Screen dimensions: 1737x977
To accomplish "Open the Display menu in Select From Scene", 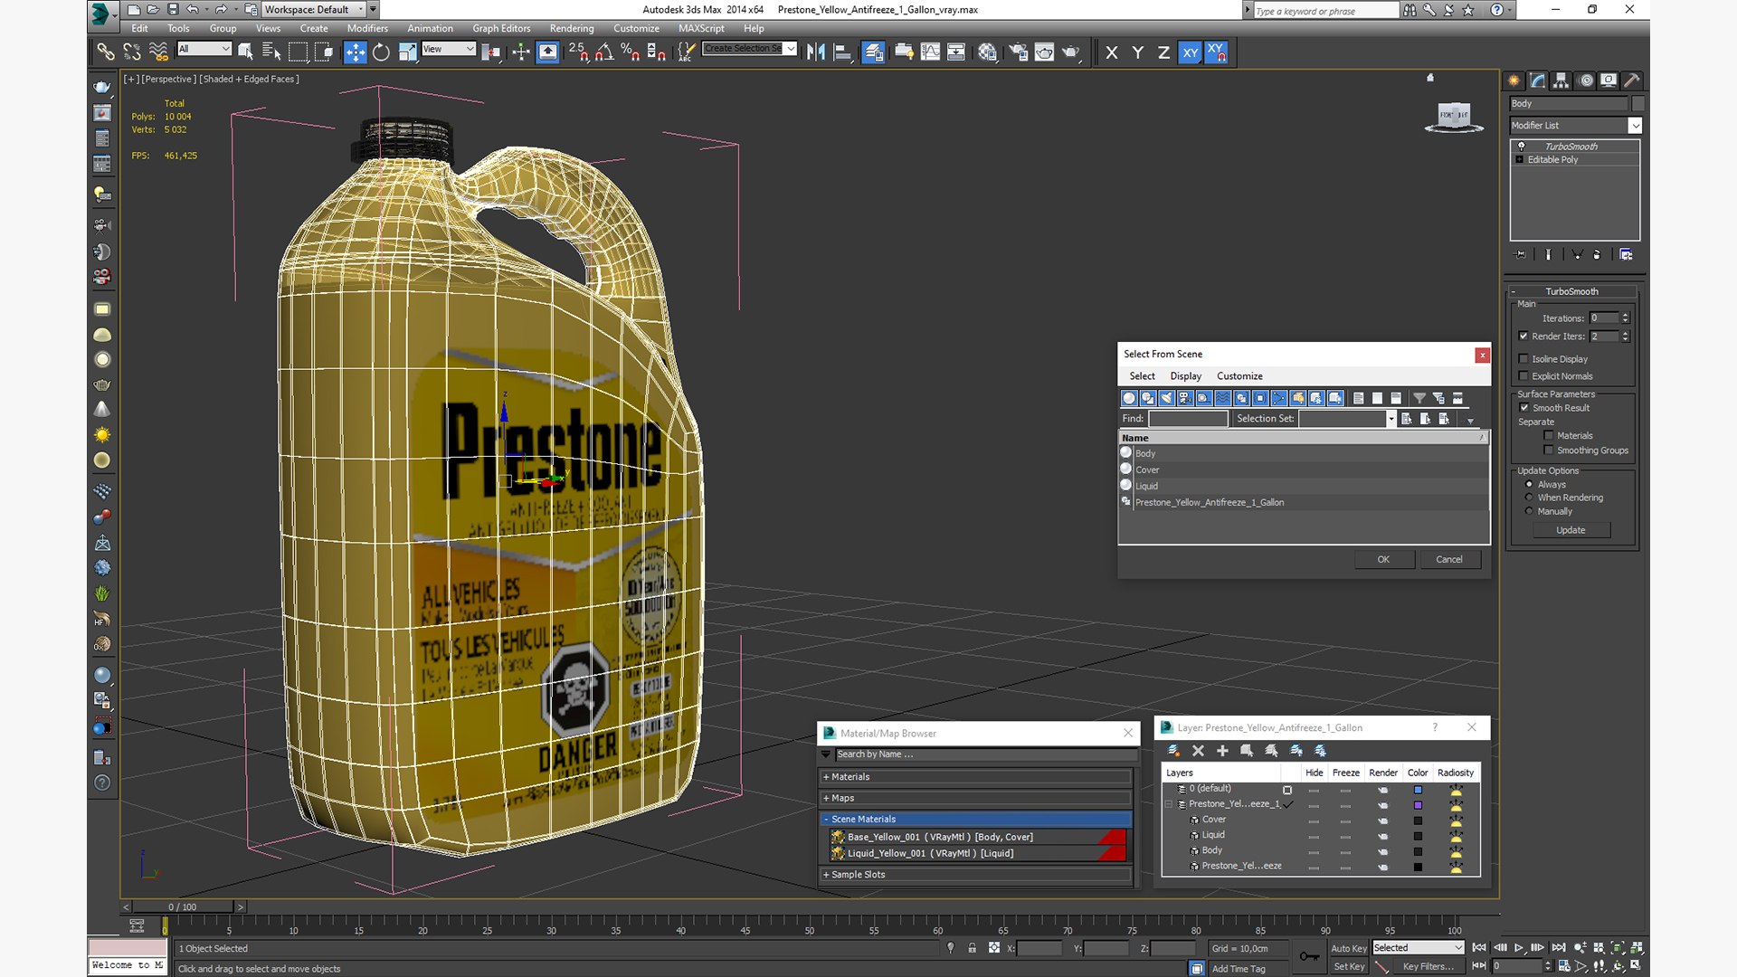I will [x=1185, y=376].
